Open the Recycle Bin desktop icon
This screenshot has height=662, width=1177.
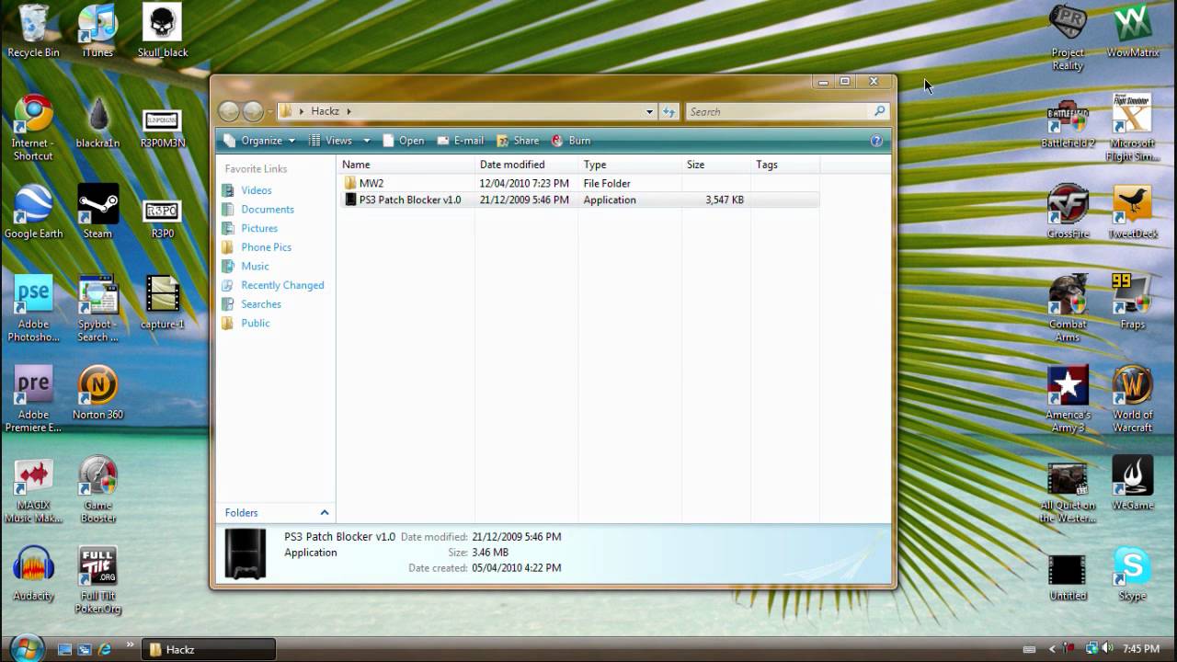[33, 31]
